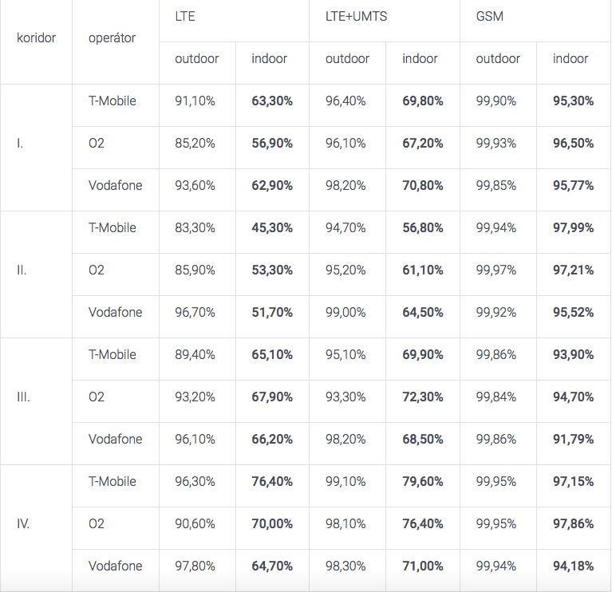
Task: Click the 99,97% GSM outdoor value
Action: [496, 270]
